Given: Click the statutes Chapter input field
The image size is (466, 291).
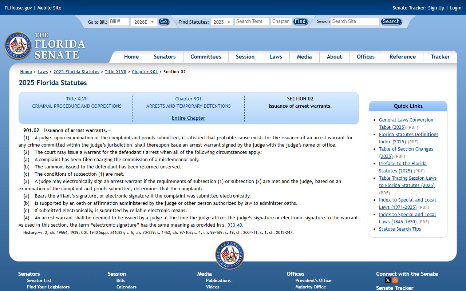Looking at the screenshot, I should [x=281, y=21].
